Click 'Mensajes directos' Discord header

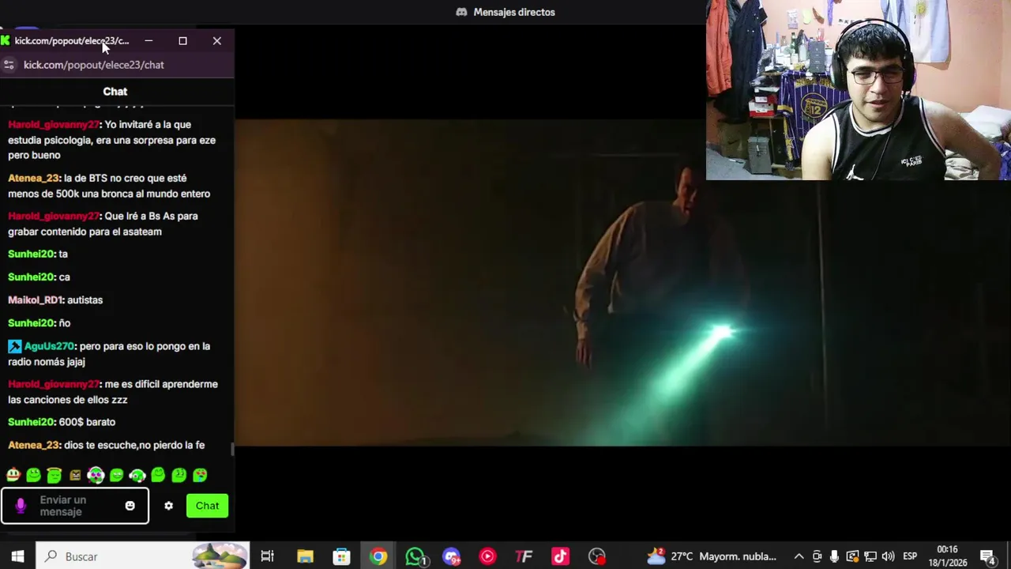(x=505, y=12)
